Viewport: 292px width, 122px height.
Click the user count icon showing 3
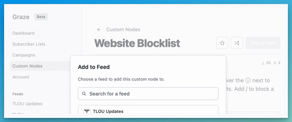click(275, 63)
